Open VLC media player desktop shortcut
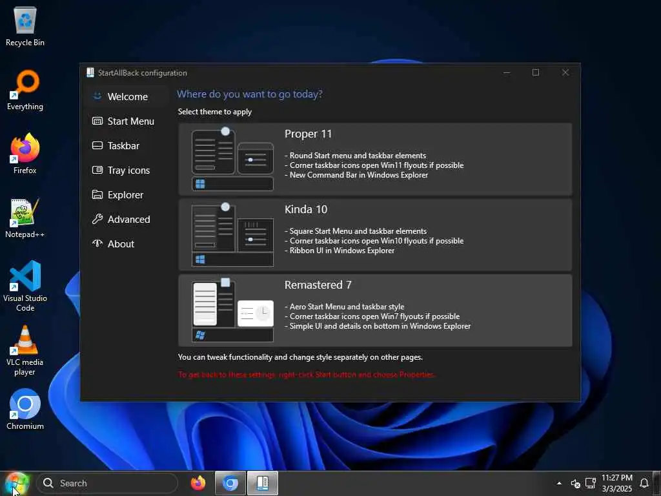Viewport: 661px width, 496px height. click(x=25, y=351)
